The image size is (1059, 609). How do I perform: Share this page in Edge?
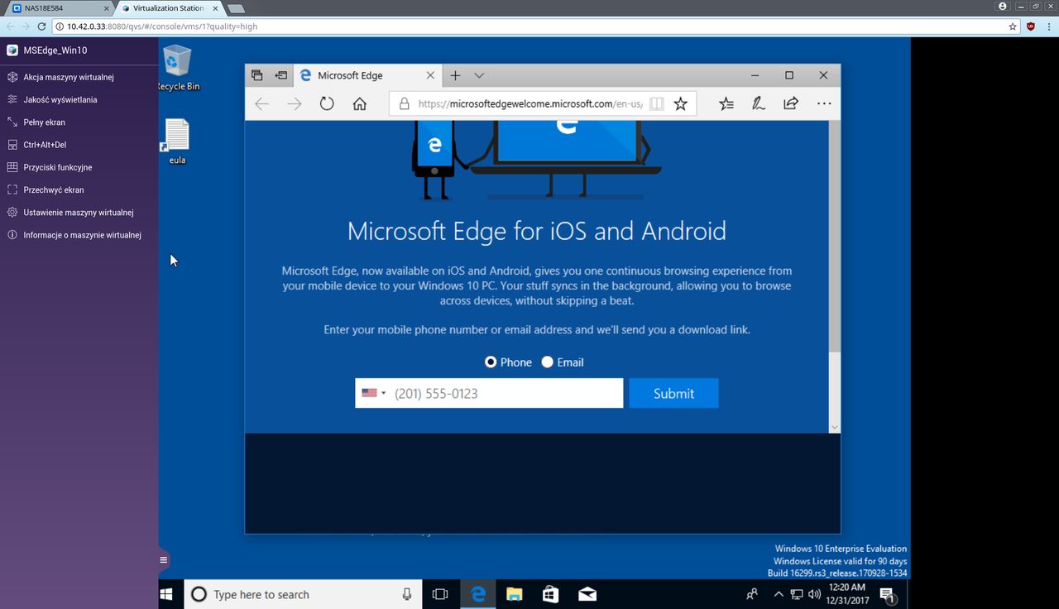pos(790,104)
